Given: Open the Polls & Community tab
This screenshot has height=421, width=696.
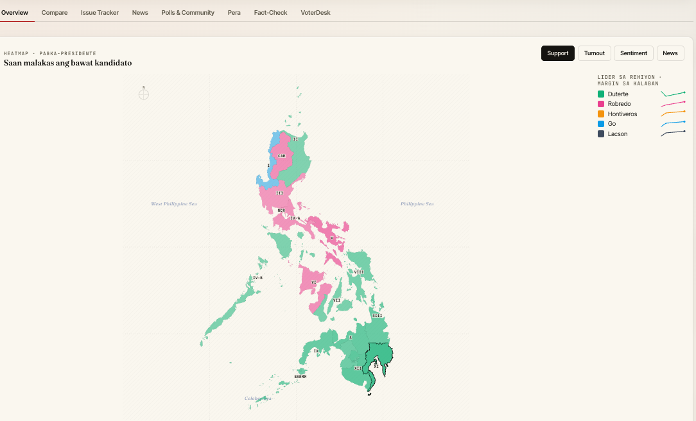Looking at the screenshot, I should [x=187, y=12].
